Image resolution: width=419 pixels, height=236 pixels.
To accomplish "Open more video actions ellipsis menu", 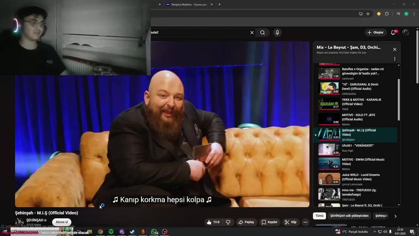I will tap(305, 222).
